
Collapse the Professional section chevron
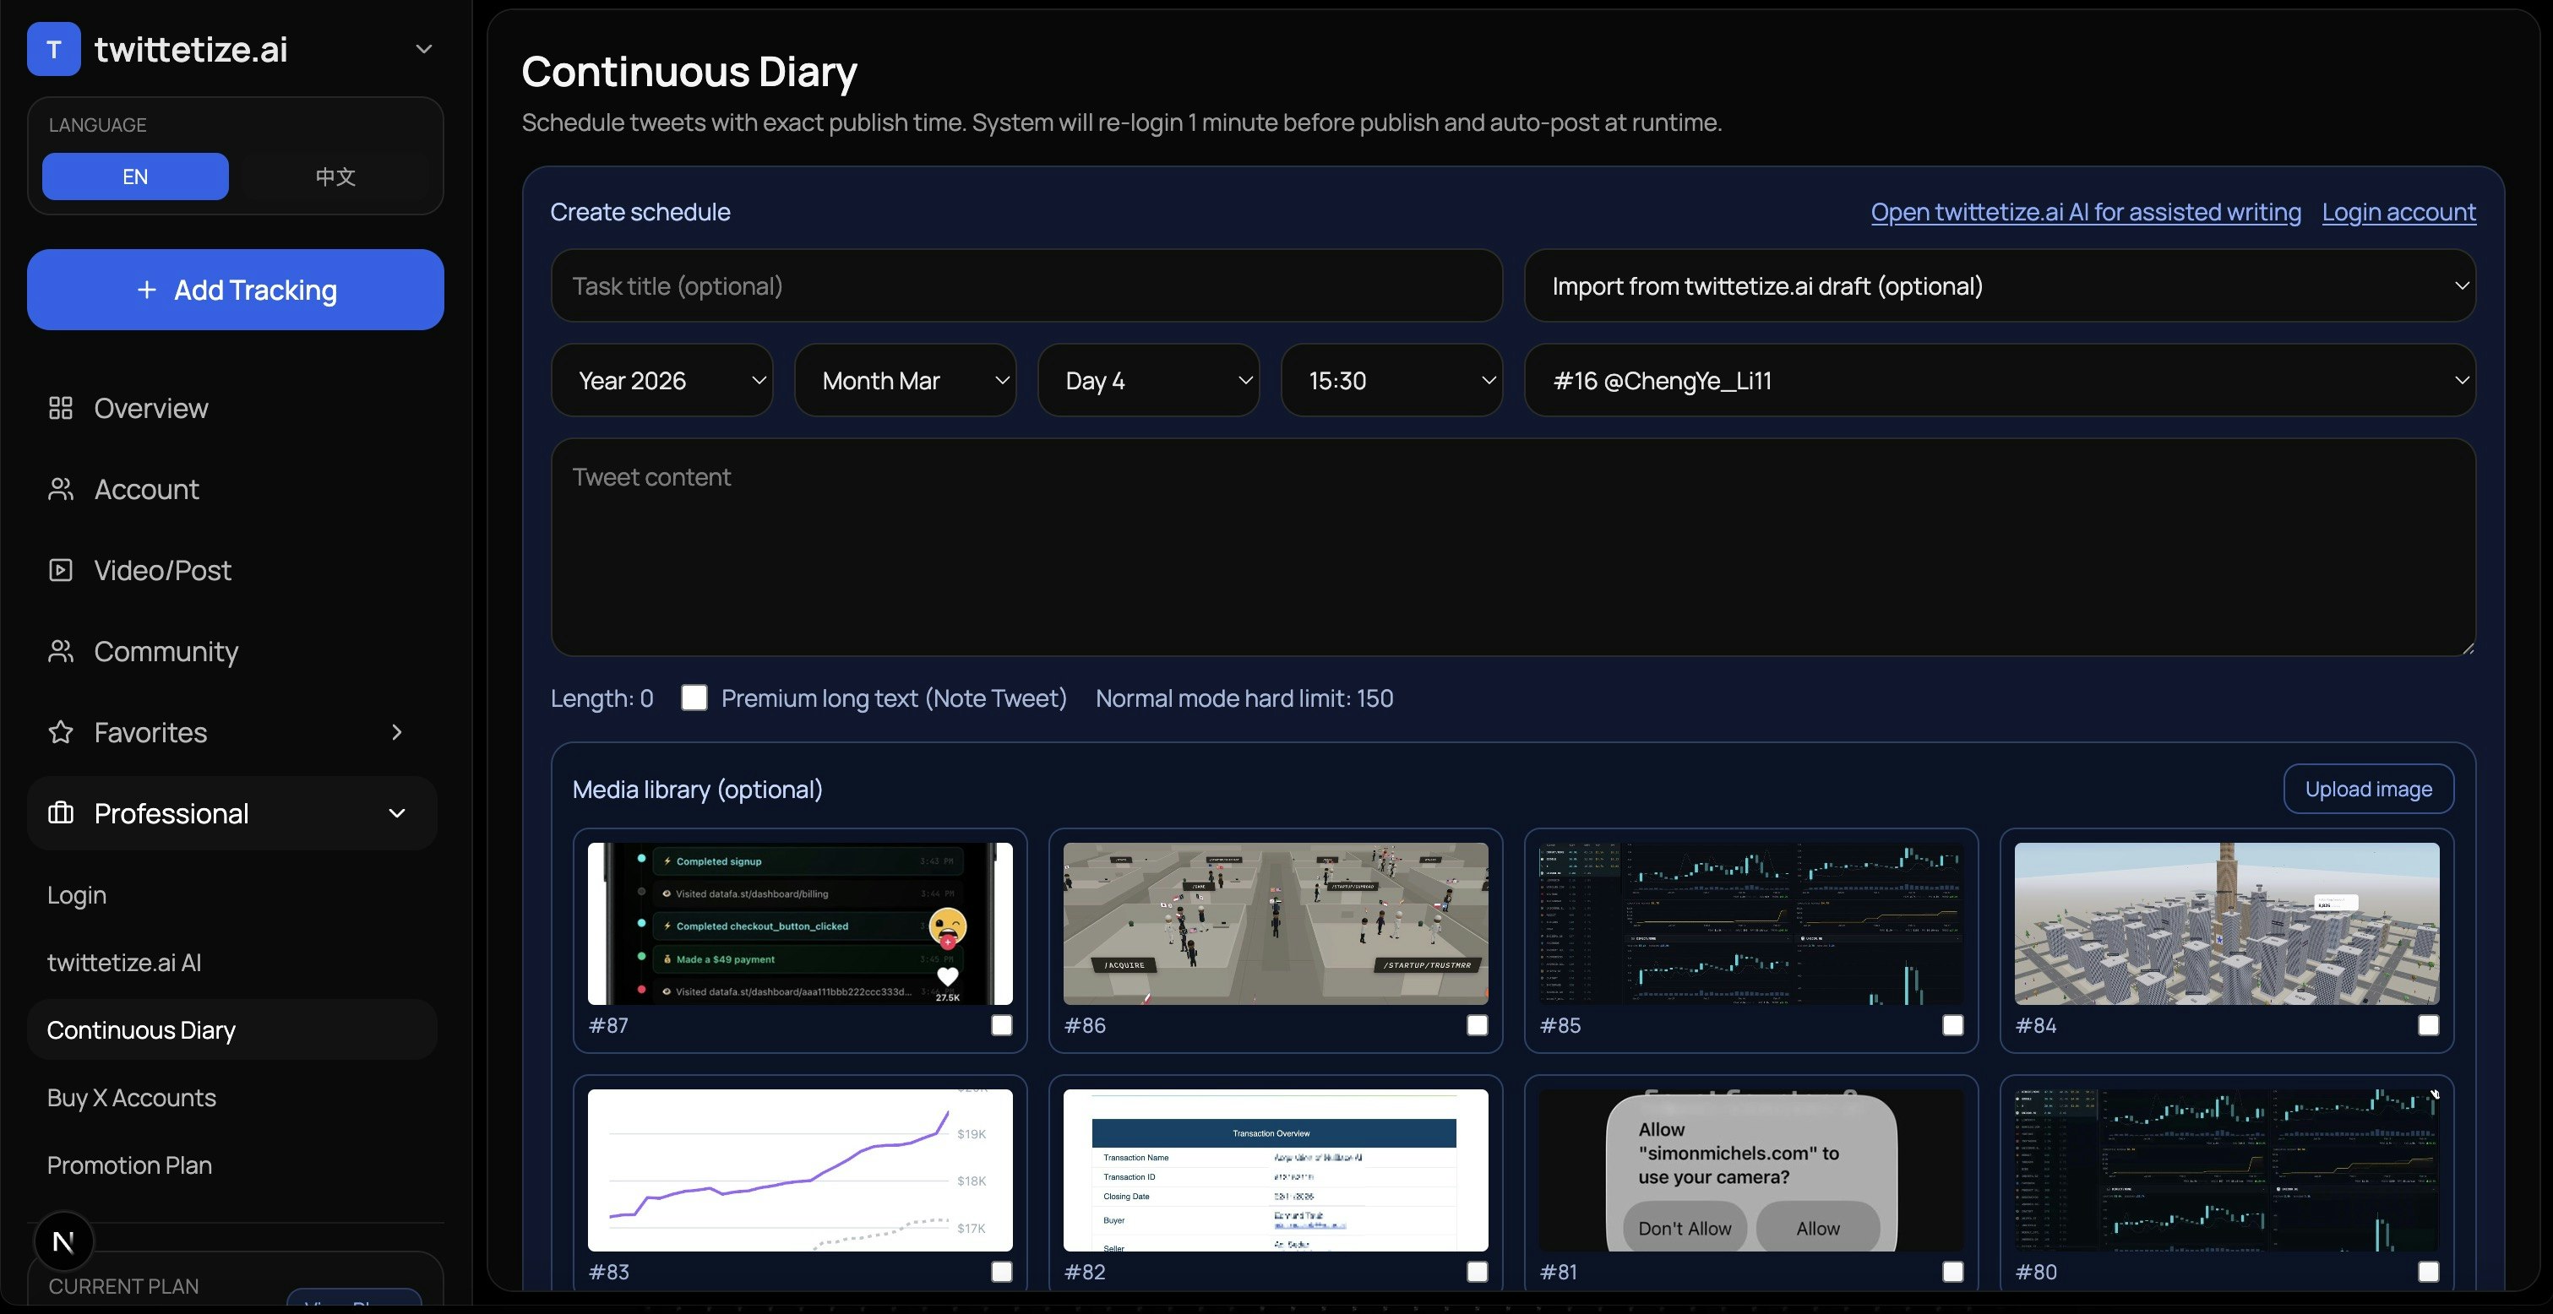pyautogui.click(x=397, y=812)
